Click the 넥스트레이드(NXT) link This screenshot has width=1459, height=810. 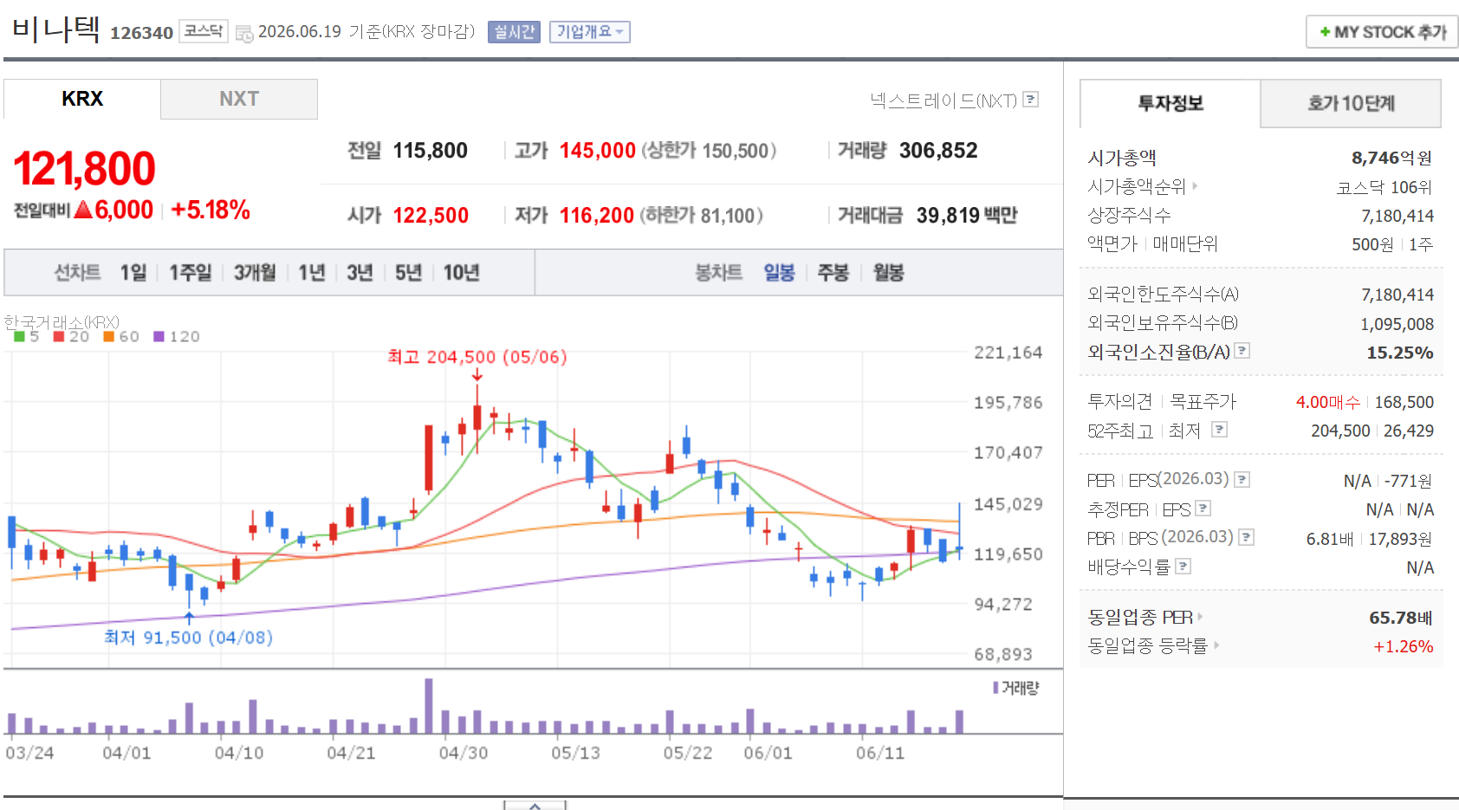[x=943, y=100]
